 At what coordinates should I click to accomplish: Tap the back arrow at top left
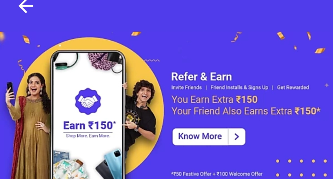point(26,6)
